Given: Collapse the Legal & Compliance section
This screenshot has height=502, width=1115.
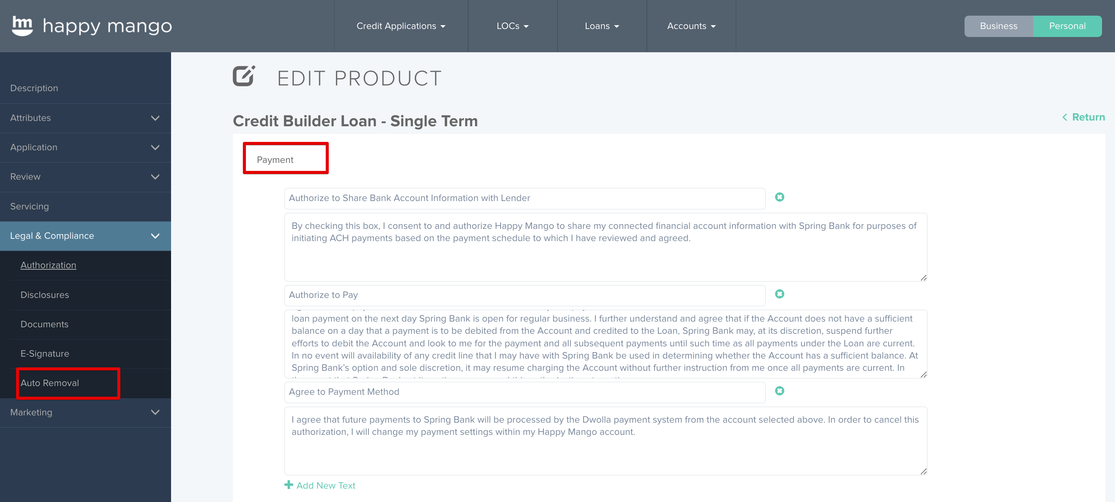Looking at the screenshot, I should click(155, 236).
